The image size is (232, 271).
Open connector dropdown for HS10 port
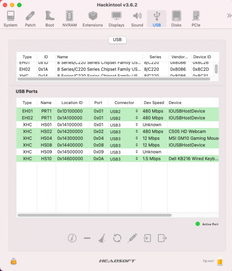tap(124, 159)
